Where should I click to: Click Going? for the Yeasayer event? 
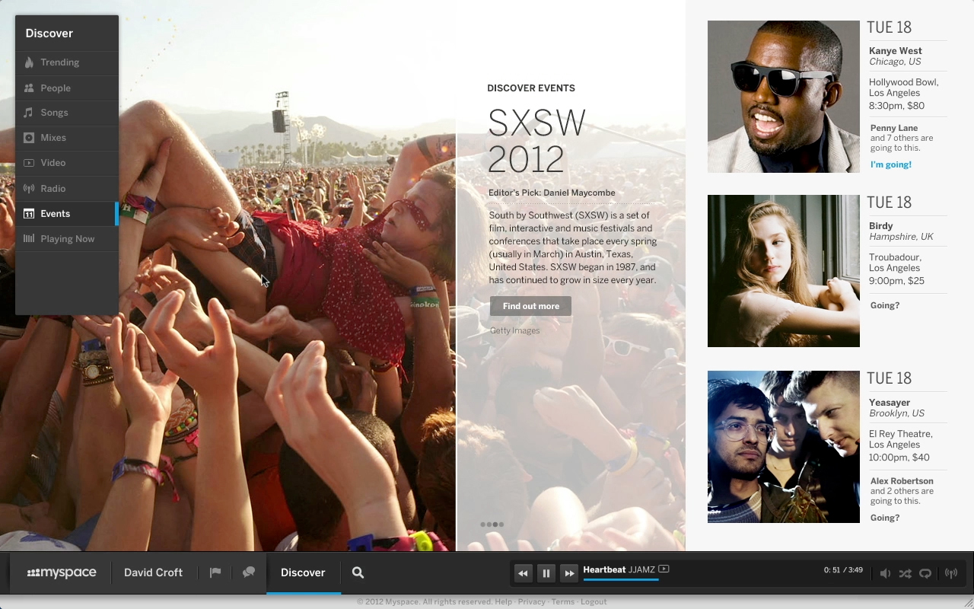pos(885,518)
